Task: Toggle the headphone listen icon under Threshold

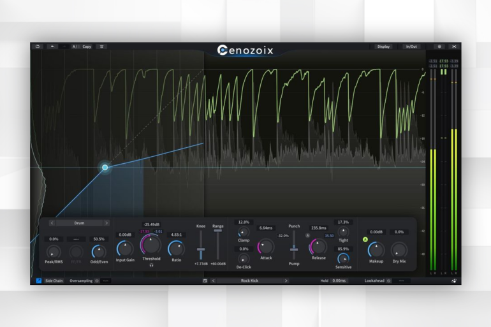Action: pyautogui.click(x=151, y=265)
